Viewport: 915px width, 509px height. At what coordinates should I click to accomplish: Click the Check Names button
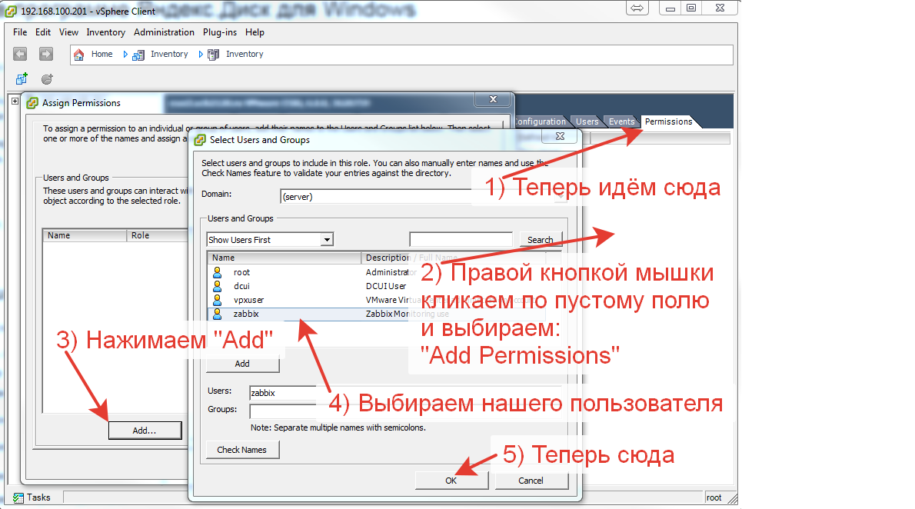coord(242,450)
